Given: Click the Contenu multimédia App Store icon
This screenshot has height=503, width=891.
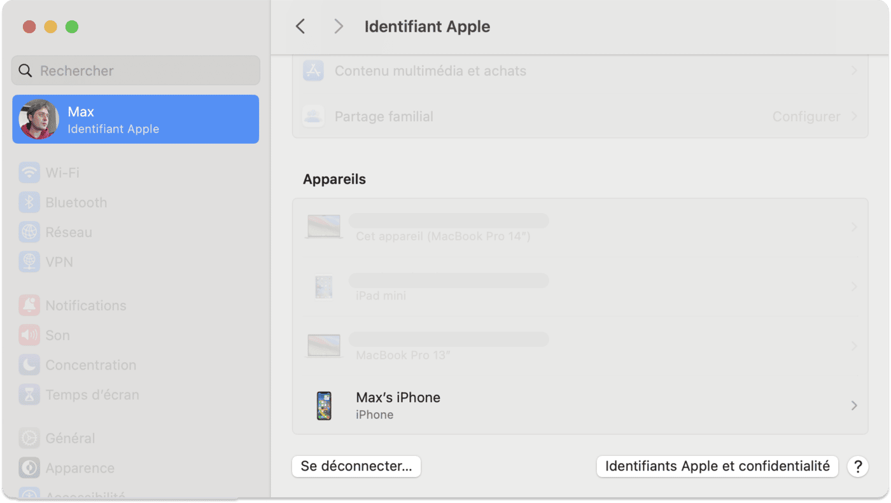Looking at the screenshot, I should [313, 71].
